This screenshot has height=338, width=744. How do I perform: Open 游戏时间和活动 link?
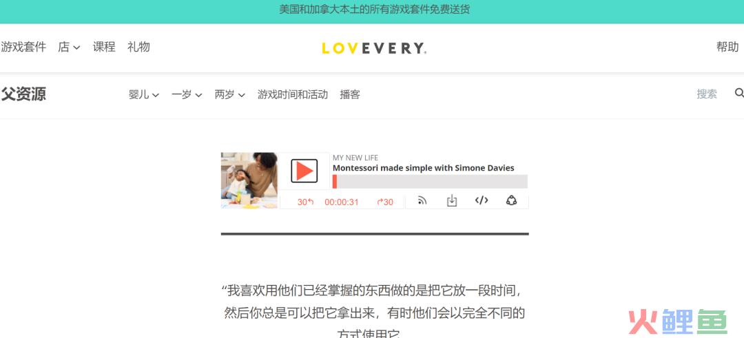(292, 94)
